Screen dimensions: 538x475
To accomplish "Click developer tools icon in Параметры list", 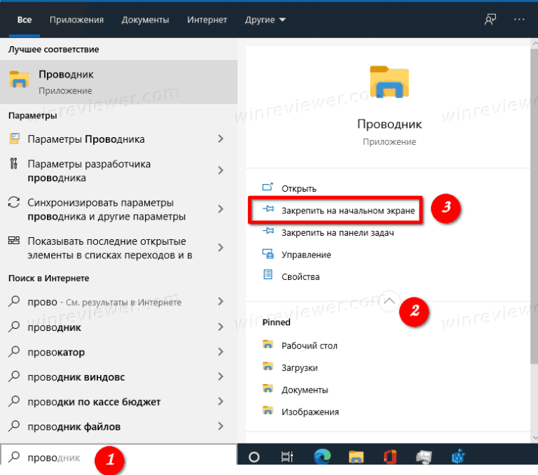I will pos(14,164).
